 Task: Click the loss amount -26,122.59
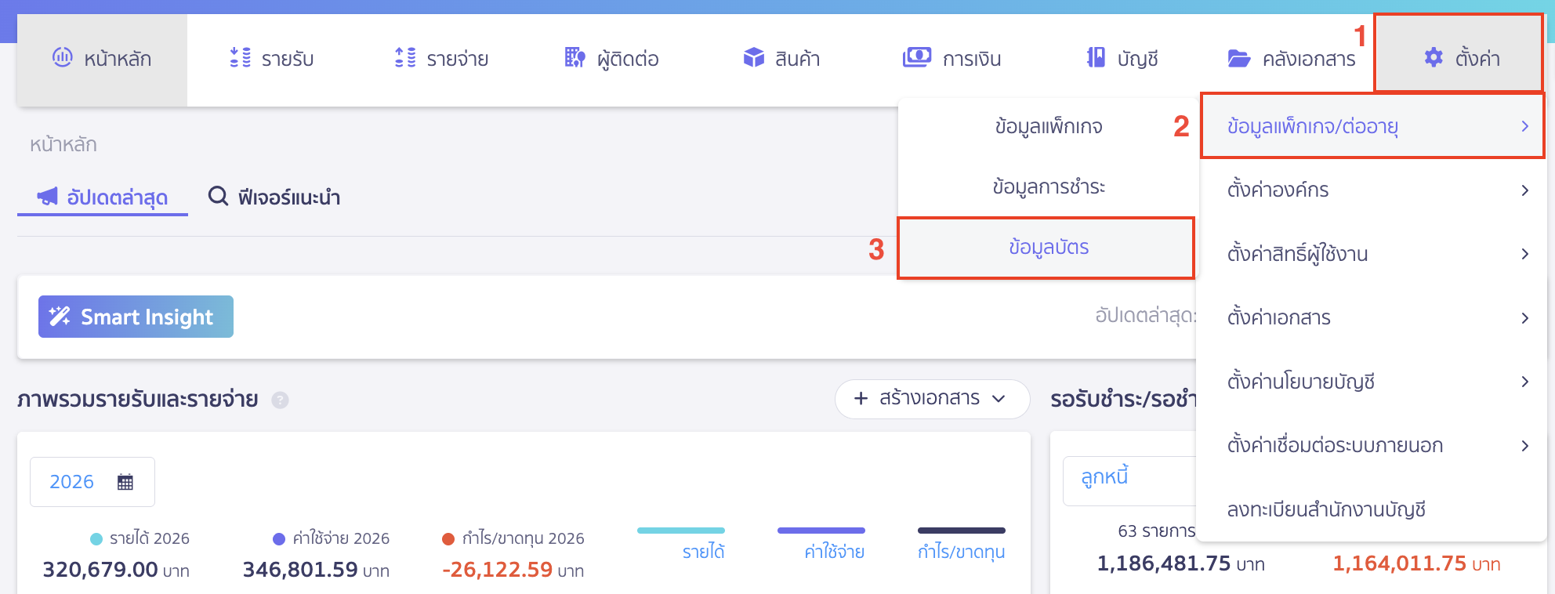tap(497, 570)
